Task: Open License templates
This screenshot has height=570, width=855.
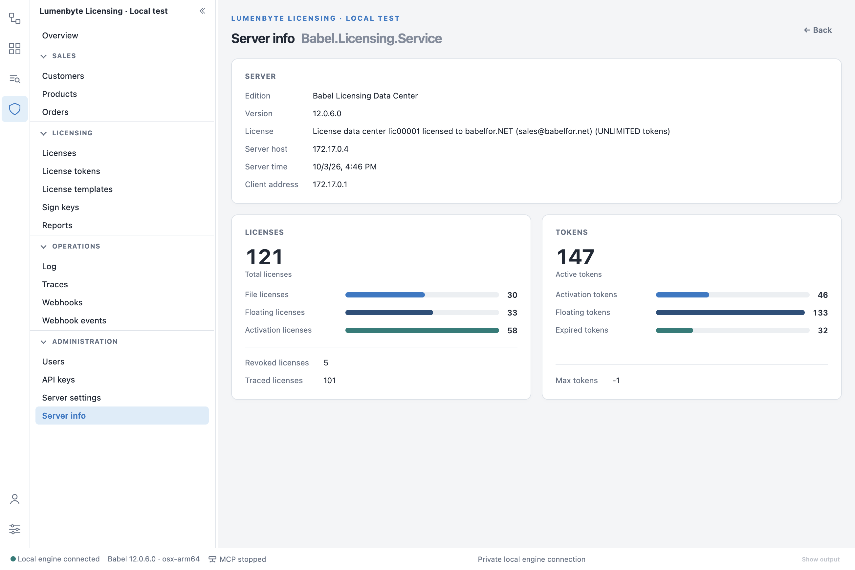Action: pos(122,189)
